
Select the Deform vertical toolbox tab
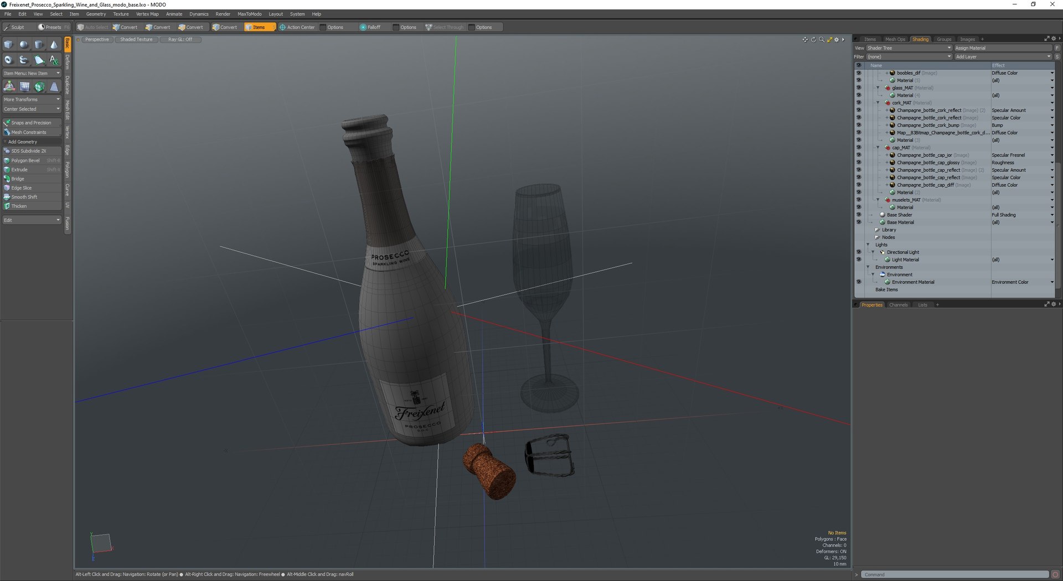(68, 61)
